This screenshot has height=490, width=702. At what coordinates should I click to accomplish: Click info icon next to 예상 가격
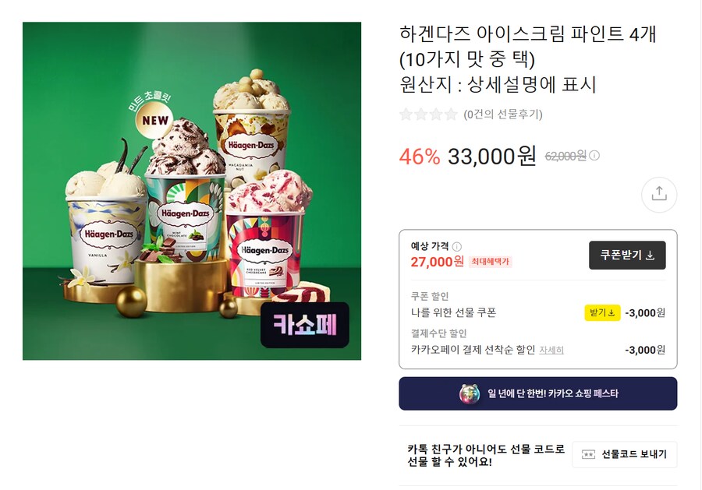coord(456,246)
